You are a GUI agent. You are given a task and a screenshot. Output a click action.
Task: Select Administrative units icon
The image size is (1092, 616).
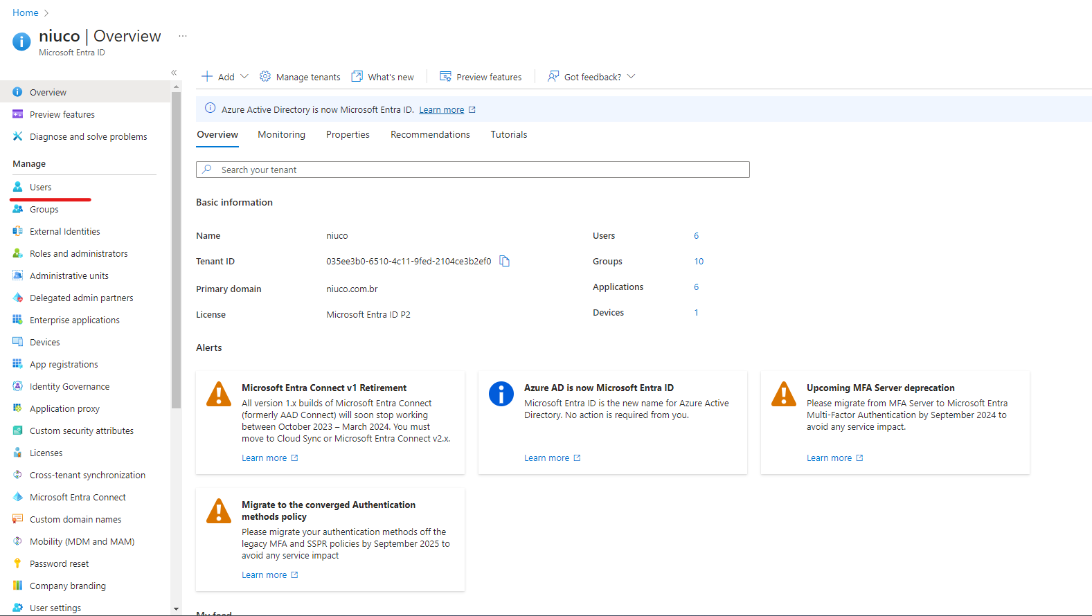(x=18, y=275)
